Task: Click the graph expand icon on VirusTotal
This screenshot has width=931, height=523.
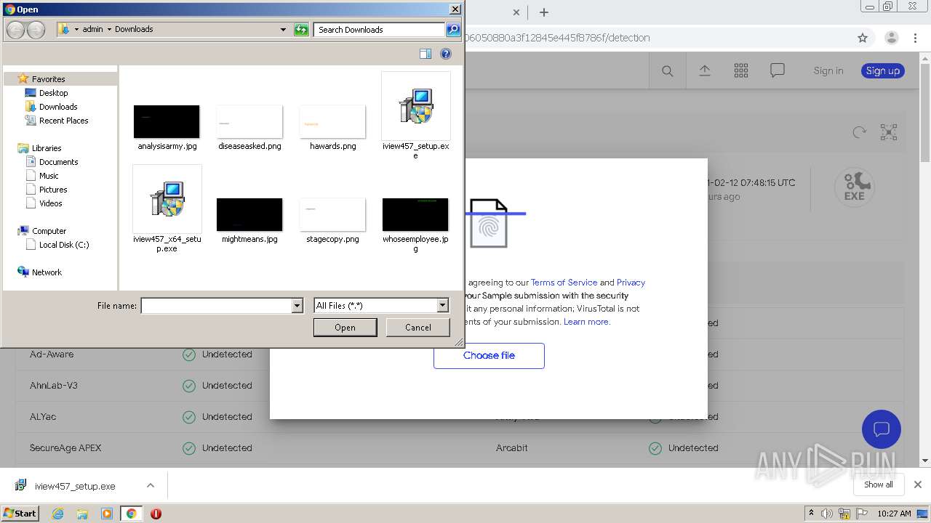Action: point(889,132)
